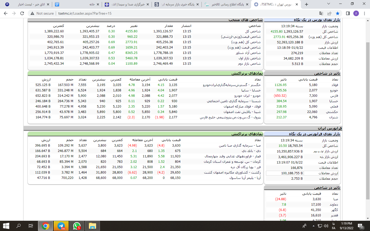View Not secure site information
The height and width of the screenshot is (231, 370).
(x=42, y=13)
